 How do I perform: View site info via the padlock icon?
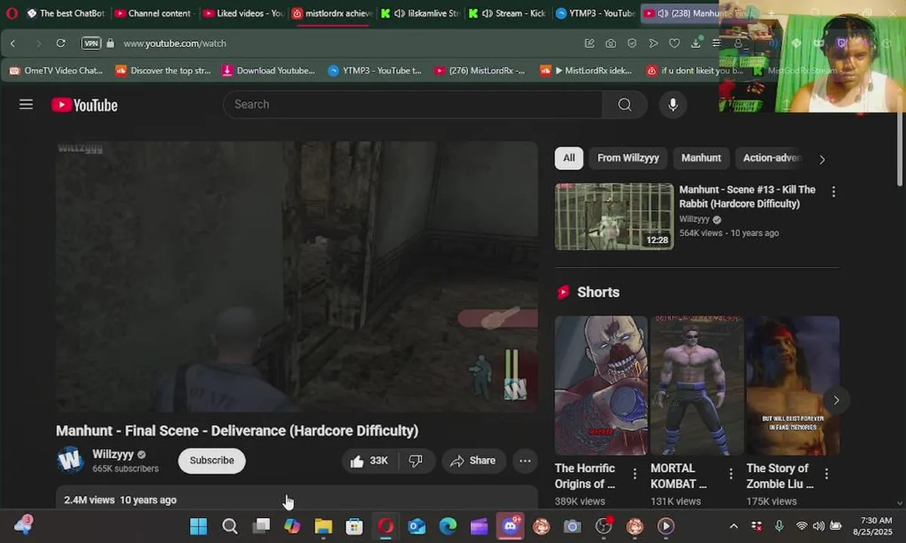pos(110,44)
